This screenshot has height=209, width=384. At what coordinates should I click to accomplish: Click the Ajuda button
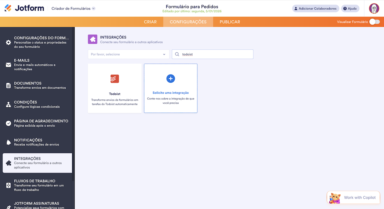pos(350,8)
